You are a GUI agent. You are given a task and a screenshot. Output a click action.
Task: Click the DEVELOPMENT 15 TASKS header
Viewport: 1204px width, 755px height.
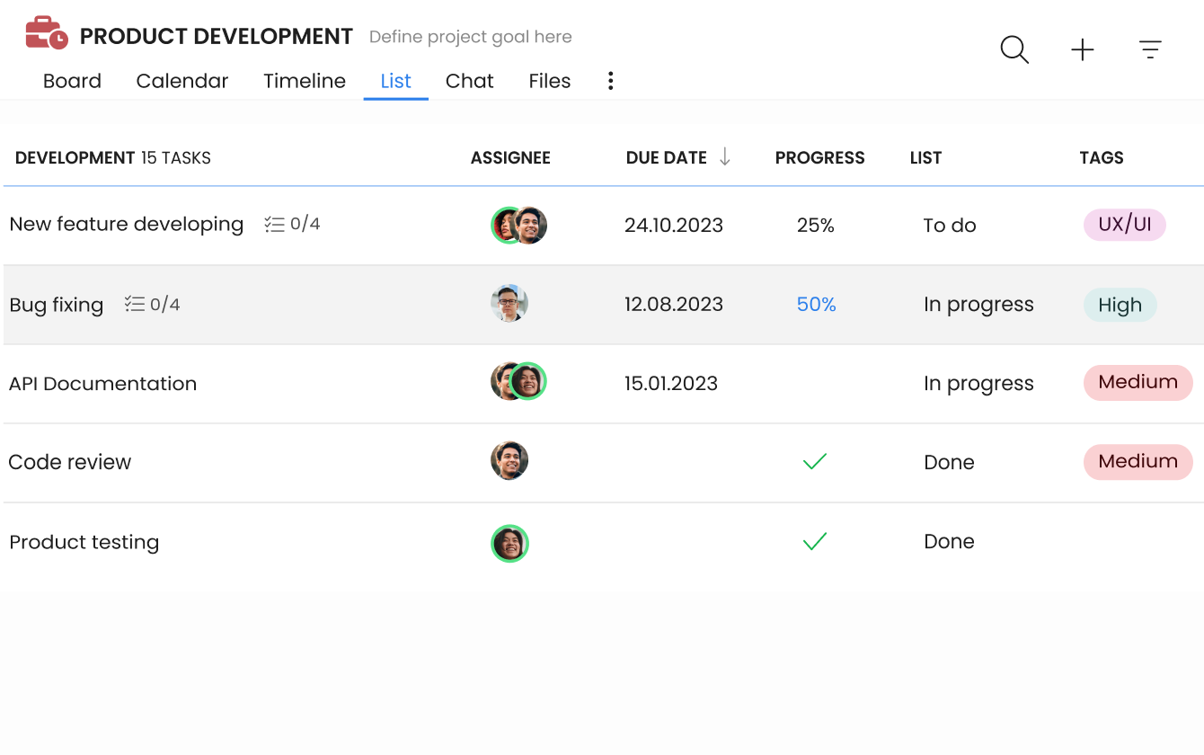coord(113,158)
